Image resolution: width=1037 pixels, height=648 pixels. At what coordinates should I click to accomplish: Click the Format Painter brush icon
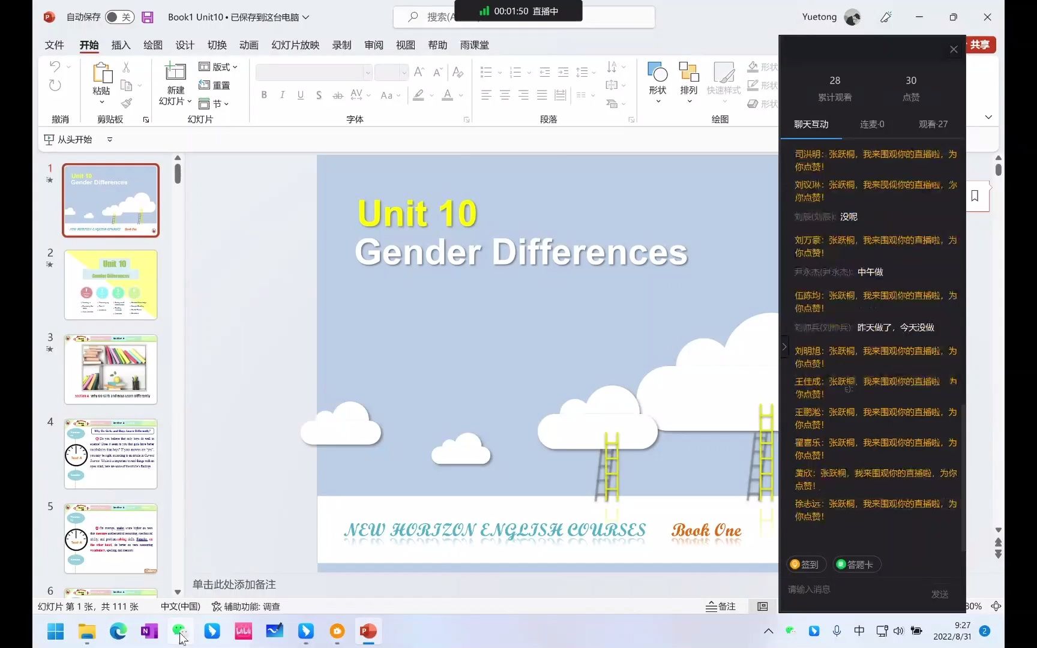[x=126, y=103]
